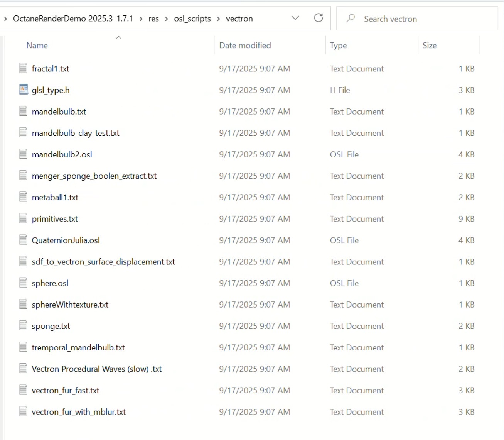
Task: Select the icon for mandelbulb_clay_test.txt
Action: [24, 133]
